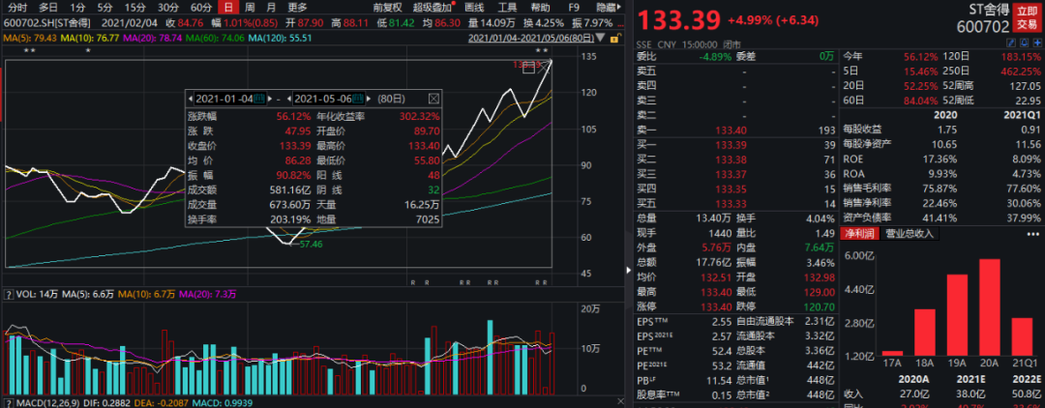Click the MACD indicator help question mark
1045x408 pixels.
[8, 401]
